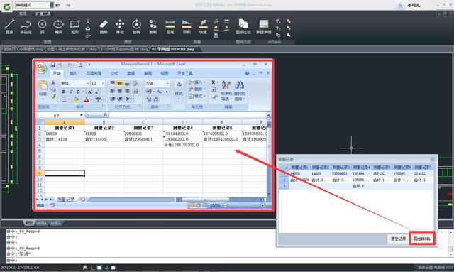Select the 直线 line drawing tool
This screenshot has height=272, width=454.
tap(9, 26)
